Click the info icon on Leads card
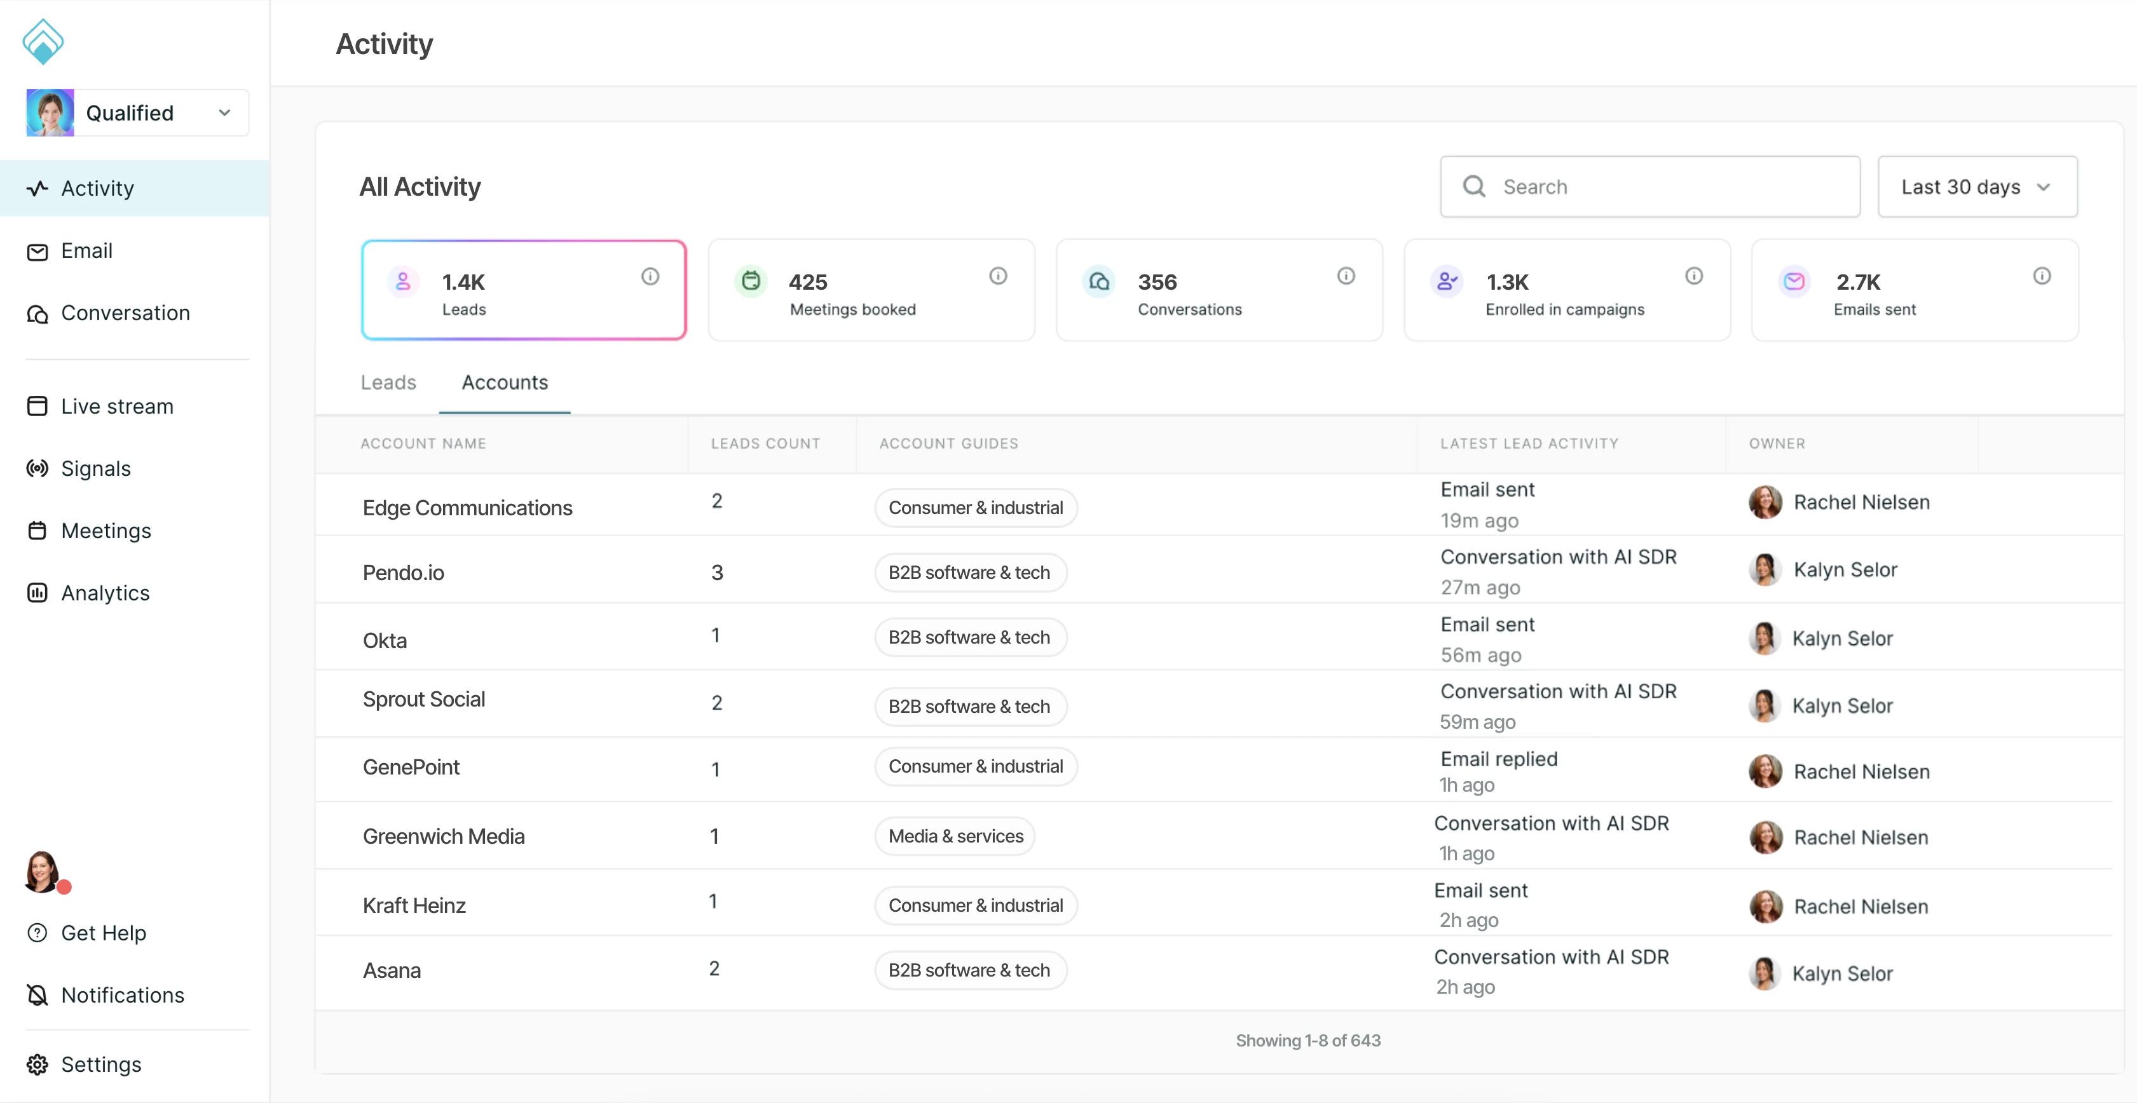This screenshot has width=2137, height=1103. 650,276
